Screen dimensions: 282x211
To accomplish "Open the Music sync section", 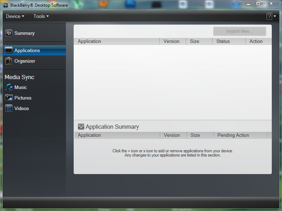I will tap(21, 87).
